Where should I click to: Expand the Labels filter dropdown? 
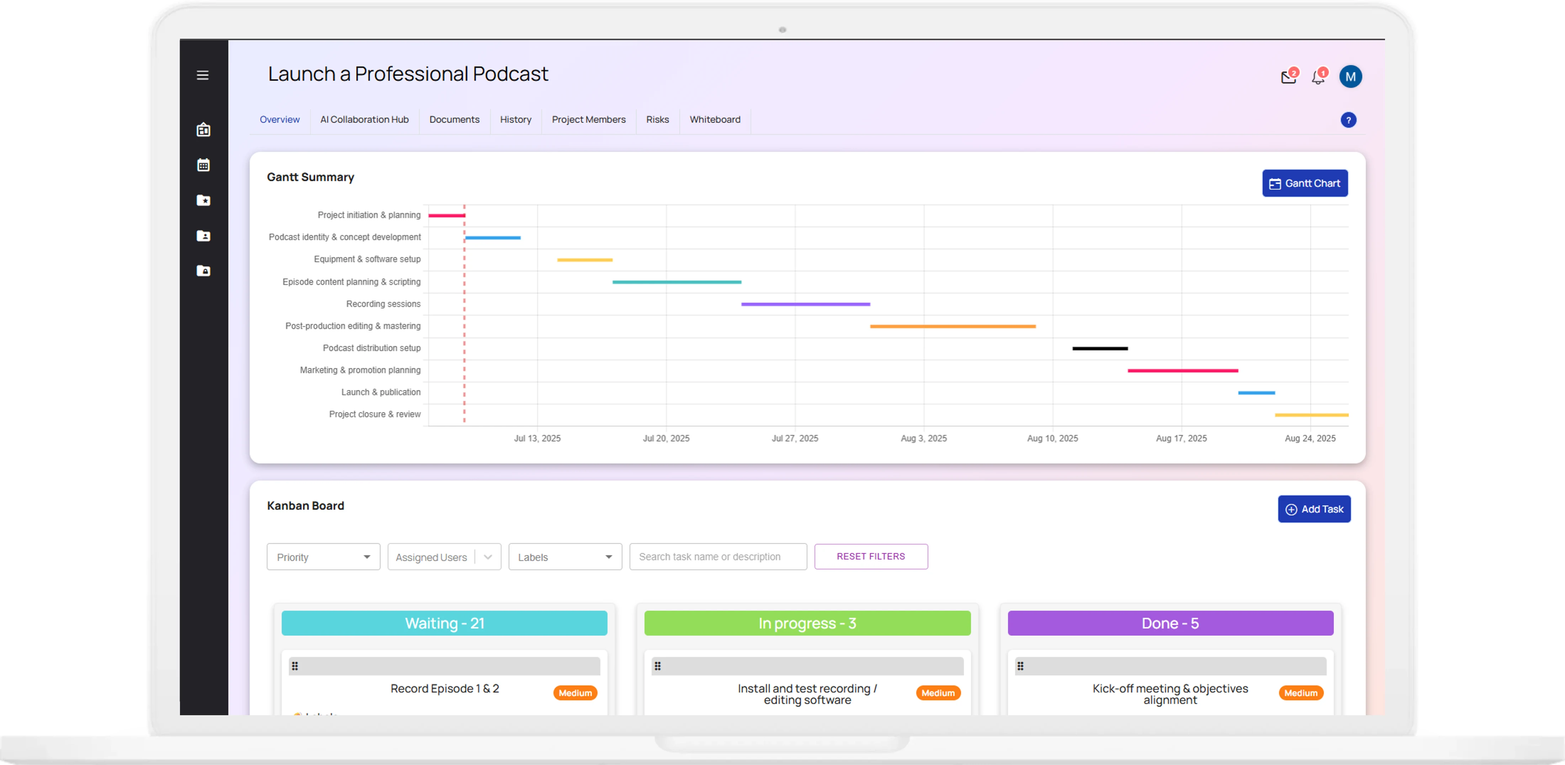565,557
